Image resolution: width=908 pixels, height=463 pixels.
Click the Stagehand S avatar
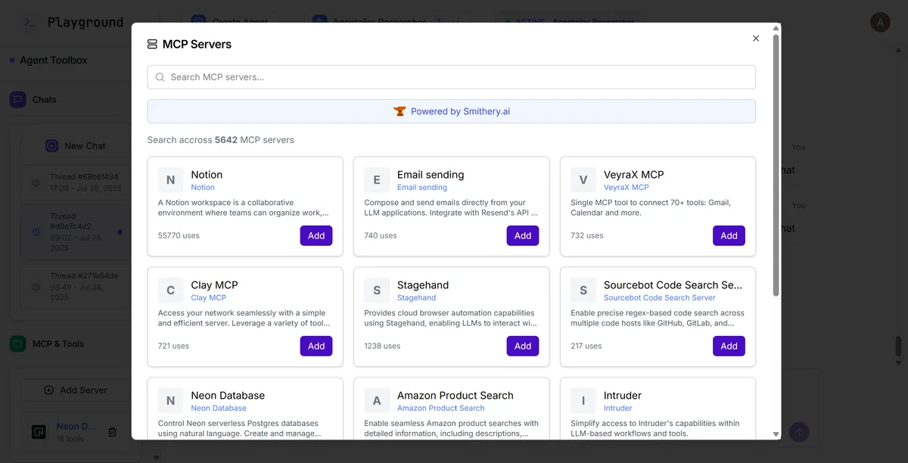pyautogui.click(x=377, y=291)
